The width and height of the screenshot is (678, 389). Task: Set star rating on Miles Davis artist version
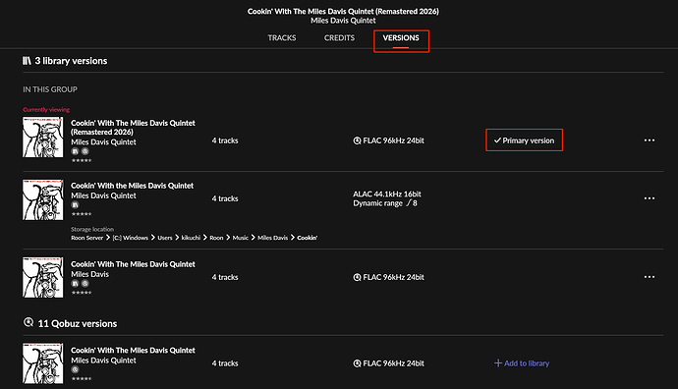coord(82,293)
